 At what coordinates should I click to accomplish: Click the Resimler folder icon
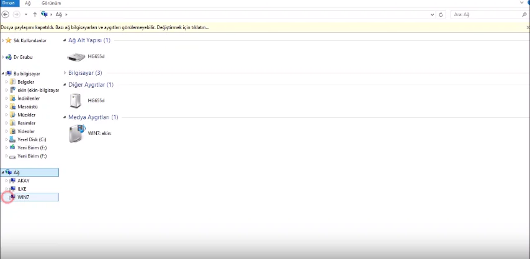(12, 123)
